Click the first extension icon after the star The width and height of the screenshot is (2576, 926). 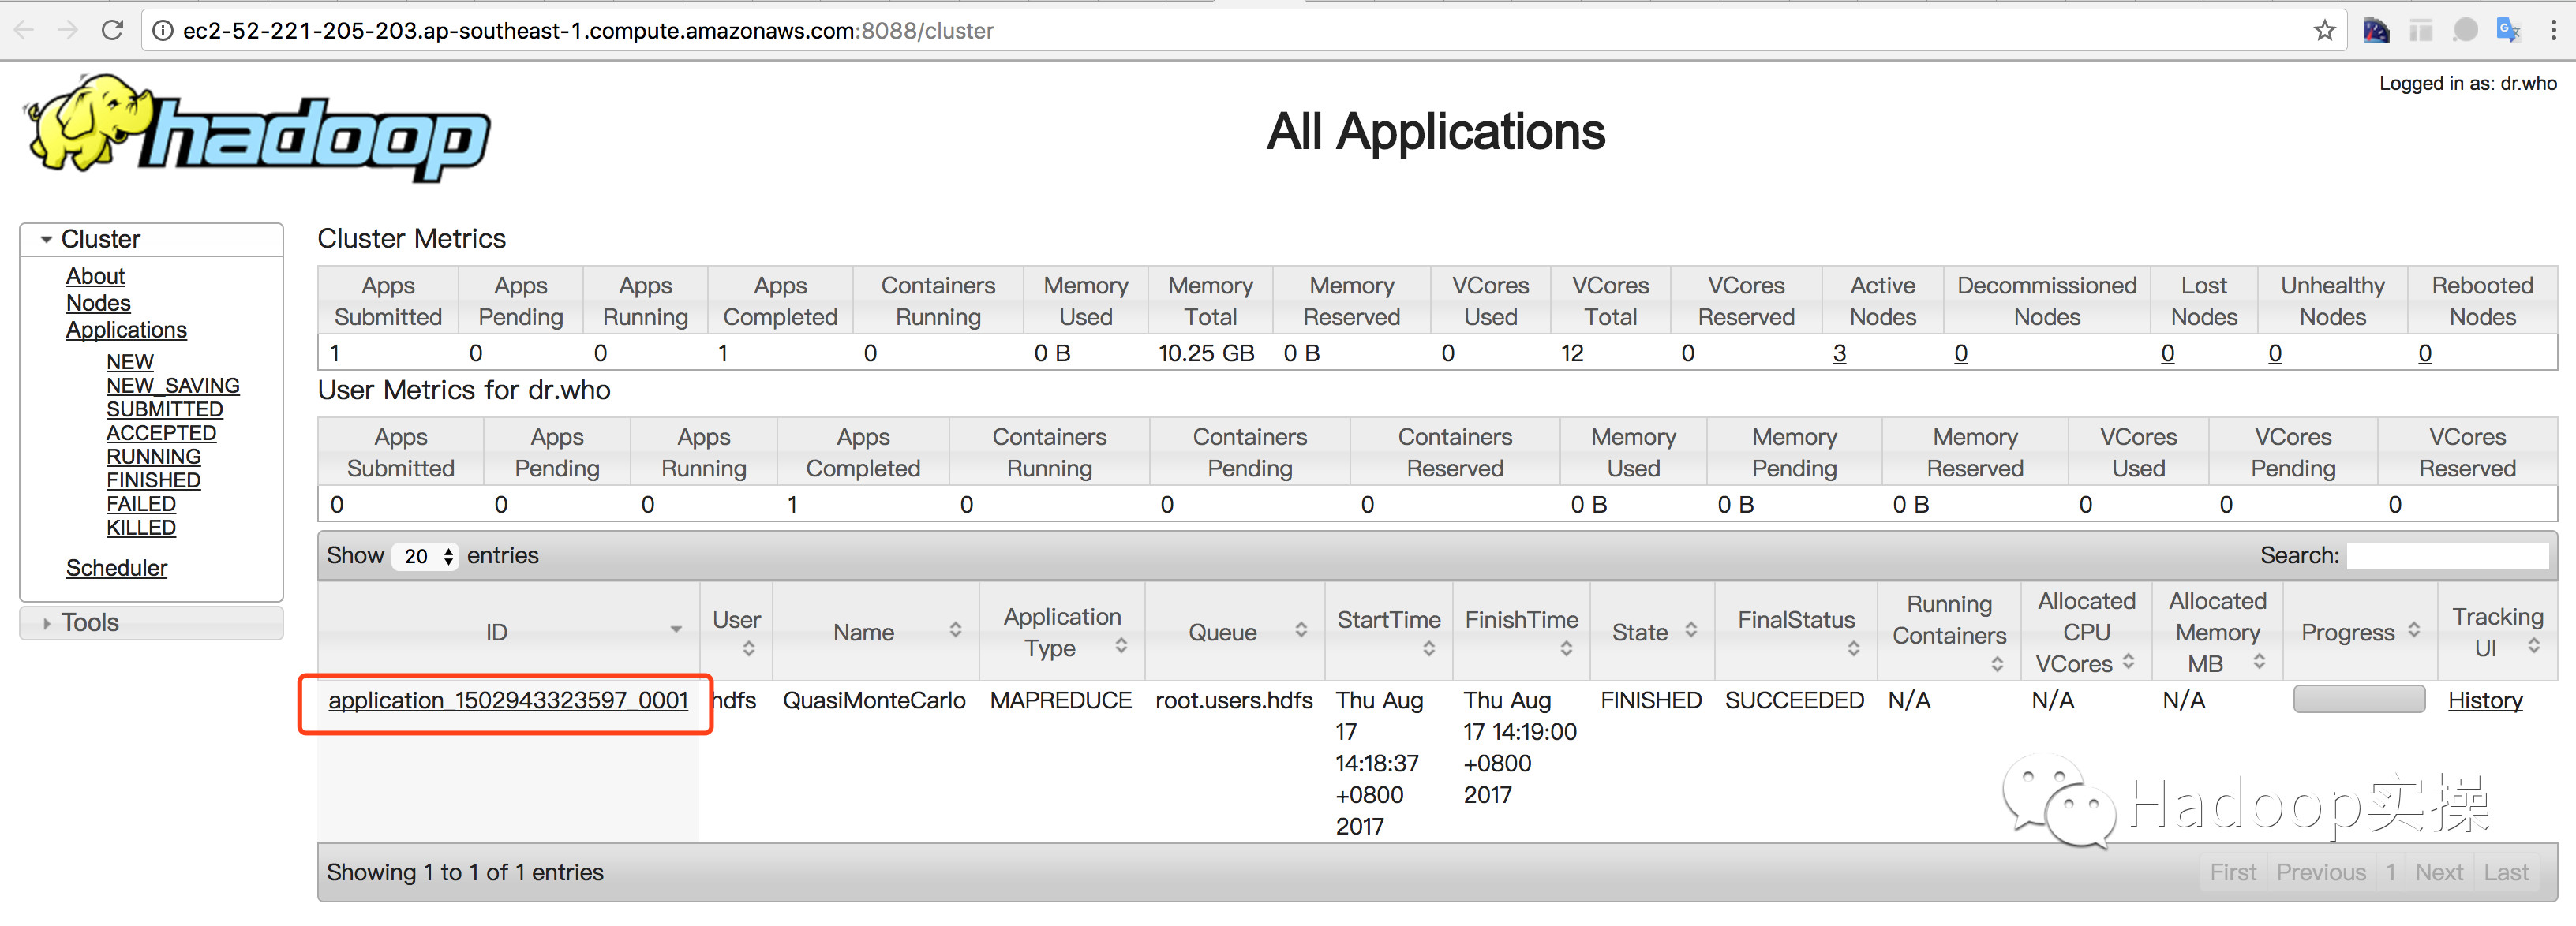click(x=2376, y=31)
